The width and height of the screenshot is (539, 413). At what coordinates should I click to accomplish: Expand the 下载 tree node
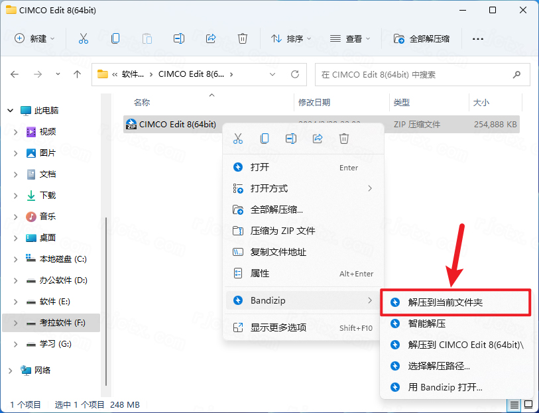[x=15, y=196]
